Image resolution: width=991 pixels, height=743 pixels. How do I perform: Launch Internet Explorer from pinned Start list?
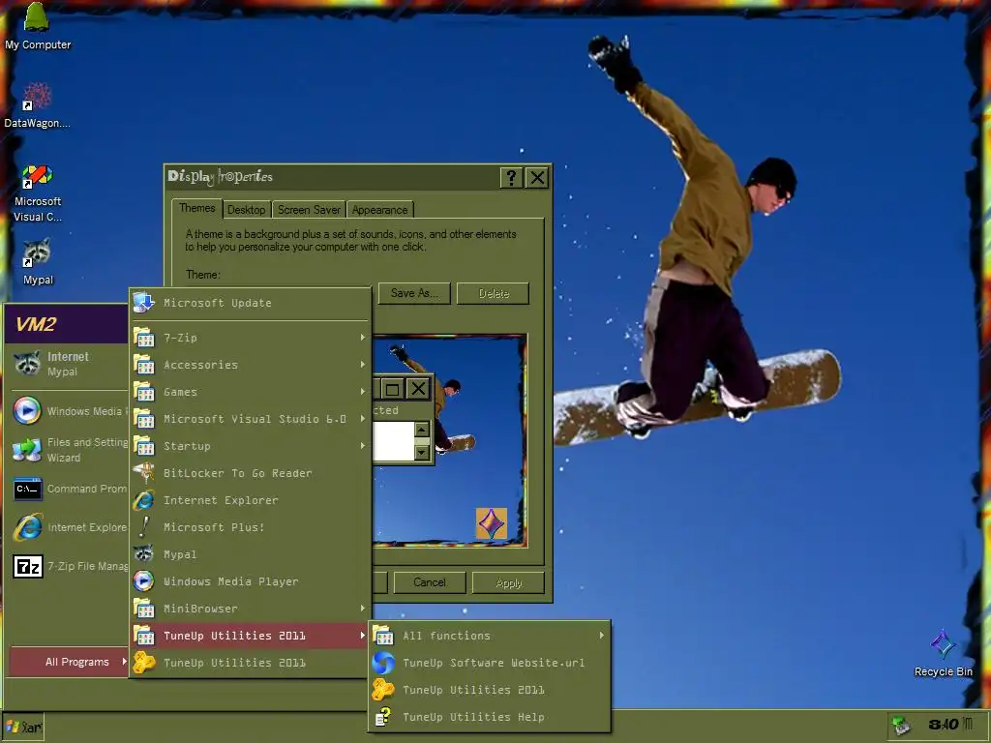click(x=69, y=527)
